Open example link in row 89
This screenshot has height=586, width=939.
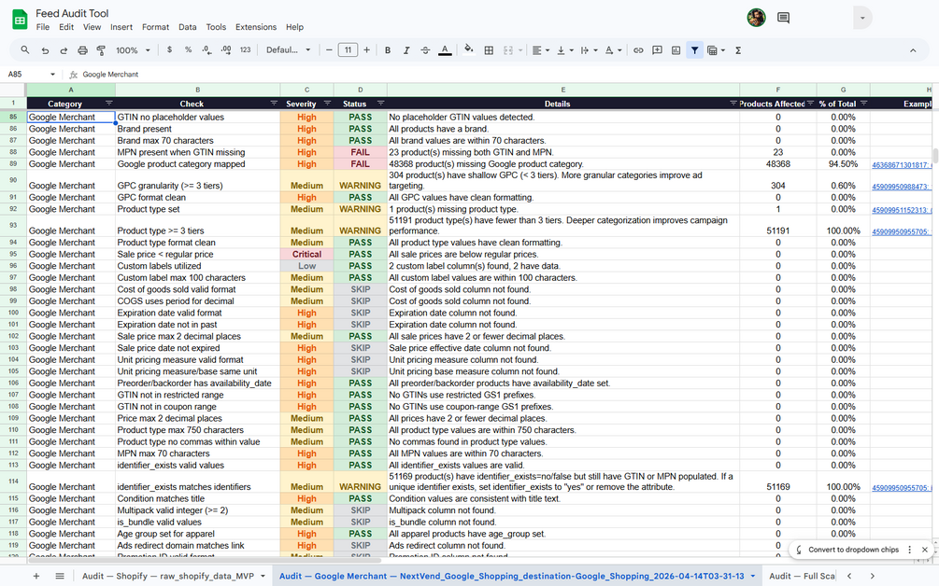click(x=902, y=165)
